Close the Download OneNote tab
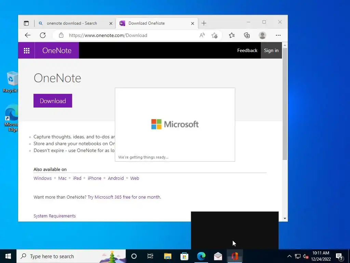The width and height of the screenshot is (350, 263). [193, 23]
